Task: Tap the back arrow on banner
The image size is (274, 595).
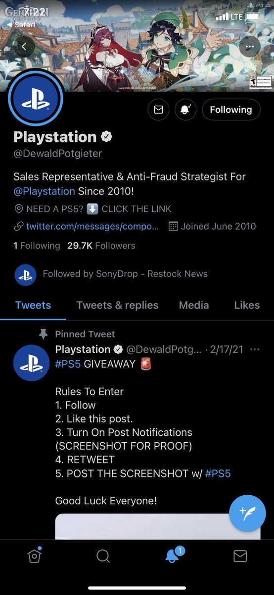Action: pos(24,47)
